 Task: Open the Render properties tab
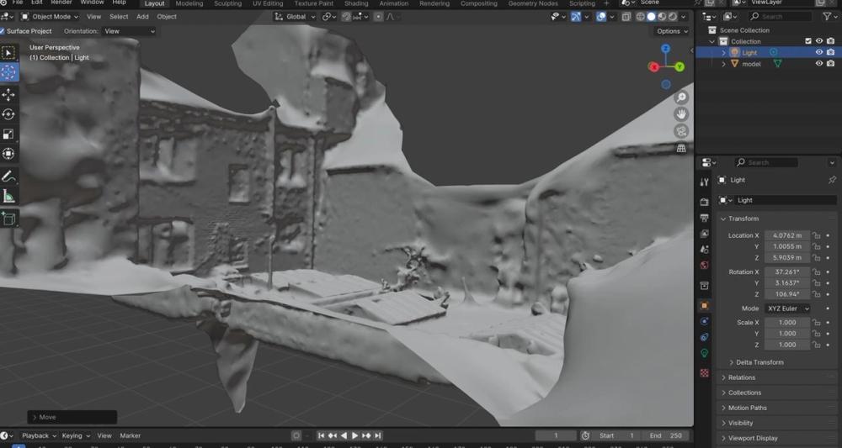coord(704,202)
